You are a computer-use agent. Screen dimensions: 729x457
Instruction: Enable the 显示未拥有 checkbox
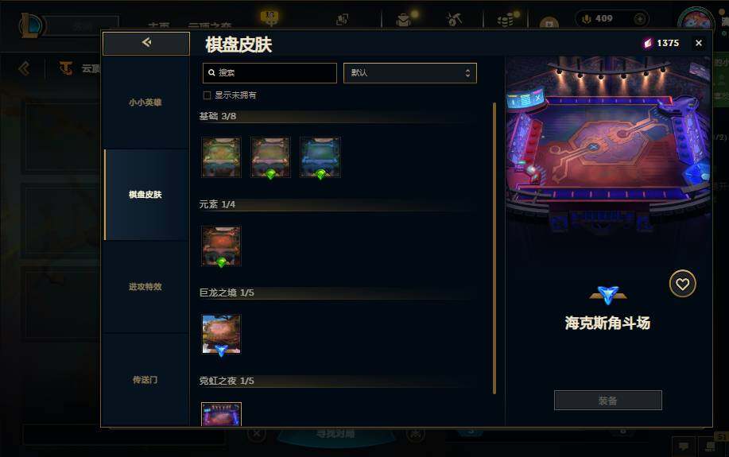point(207,95)
